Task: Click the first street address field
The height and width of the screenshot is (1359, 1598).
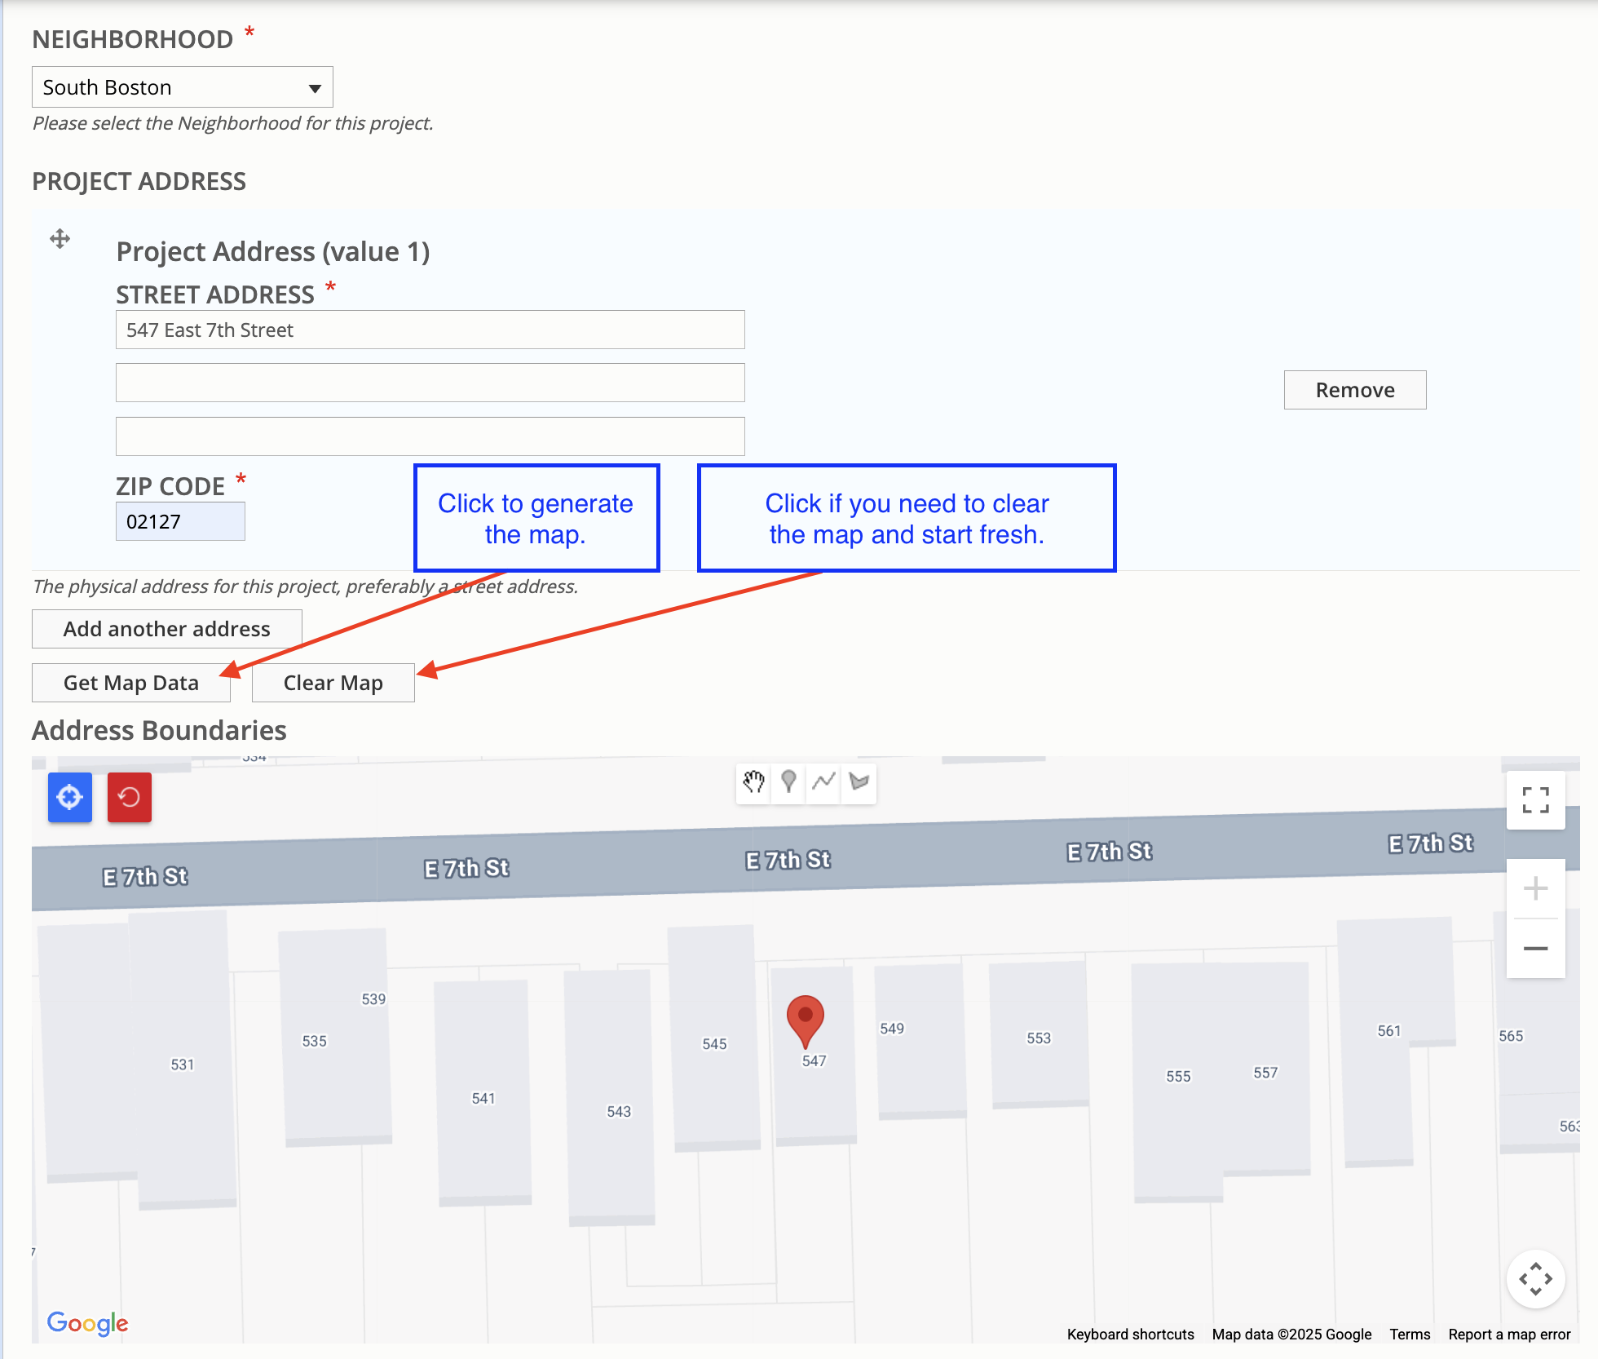Action: 430,330
